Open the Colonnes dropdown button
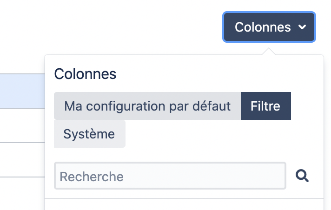This screenshot has height=210, width=331. 269,27
